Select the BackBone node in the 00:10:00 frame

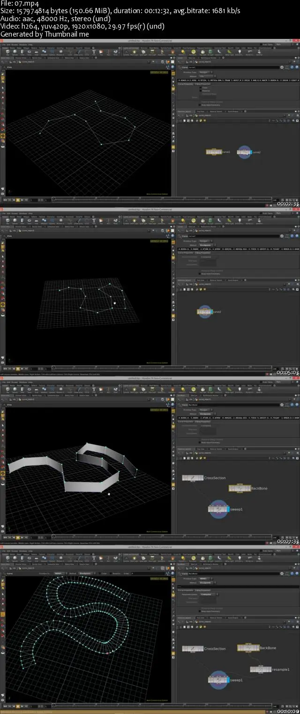point(248,648)
